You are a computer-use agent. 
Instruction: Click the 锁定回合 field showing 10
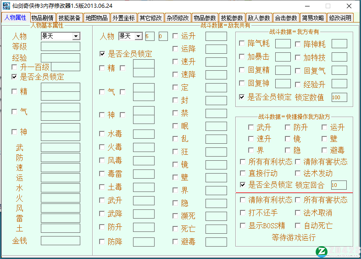point(339,185)
